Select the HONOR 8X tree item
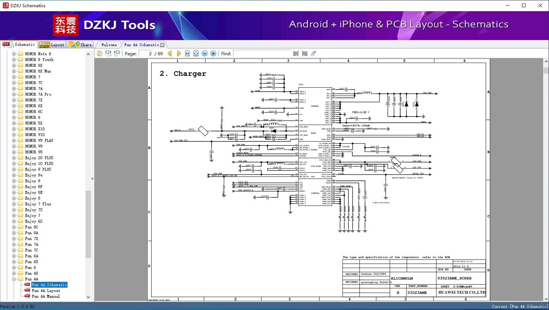The image size is (549, 310). pyautogui.click(x=34, y=65)
